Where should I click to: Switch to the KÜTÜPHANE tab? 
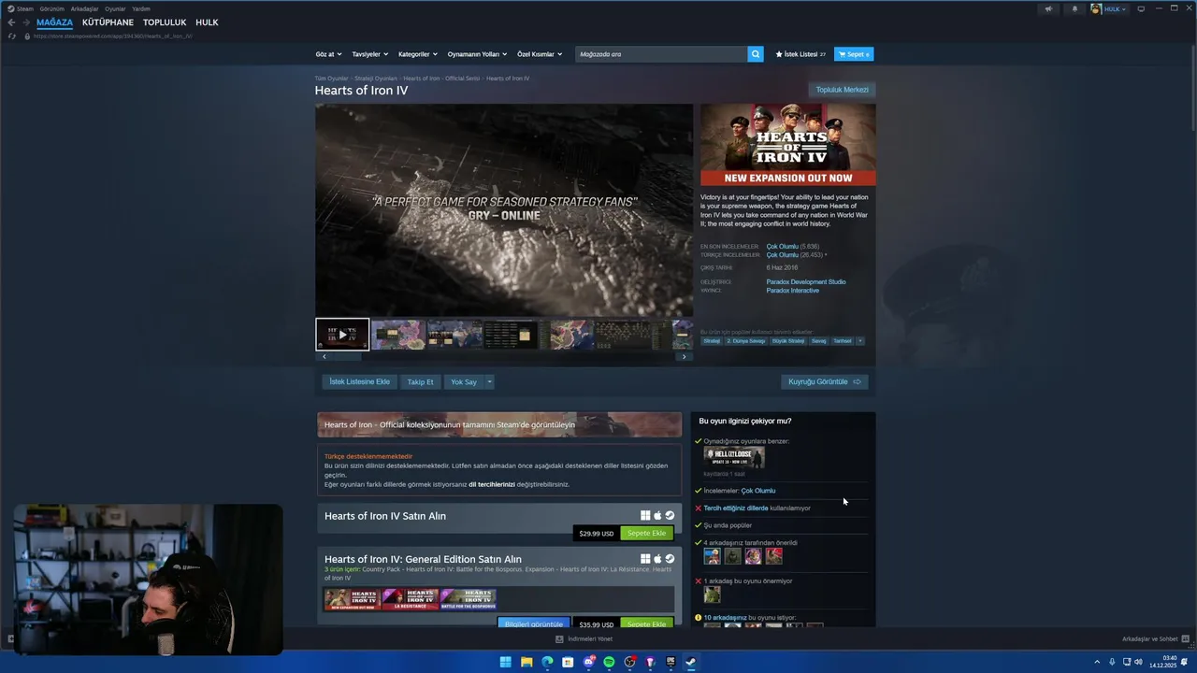tap(108, 22)
